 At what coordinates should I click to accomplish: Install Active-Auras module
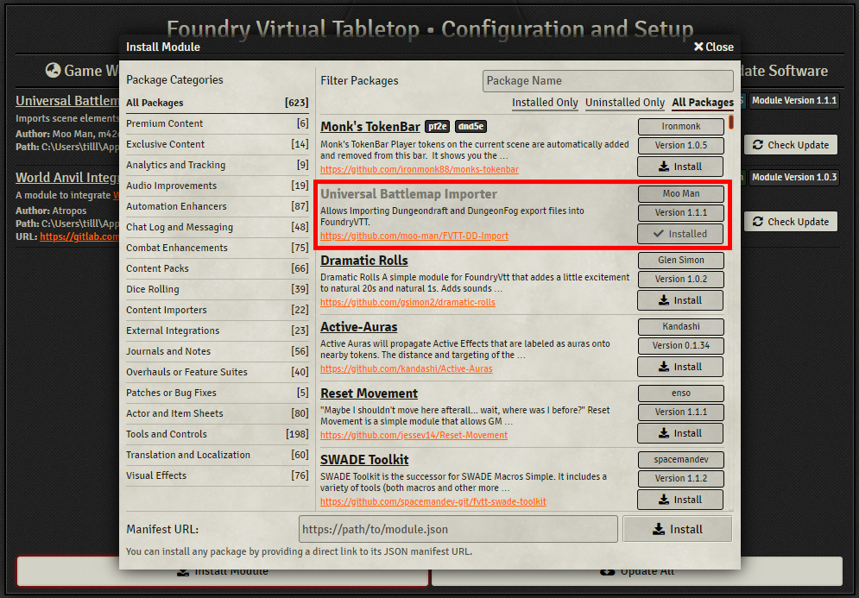(x=679, y=367)
